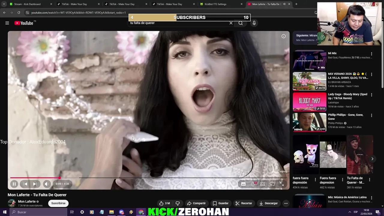Open LatinHype channel name
384x216 pixels.
tap(333, 102)
